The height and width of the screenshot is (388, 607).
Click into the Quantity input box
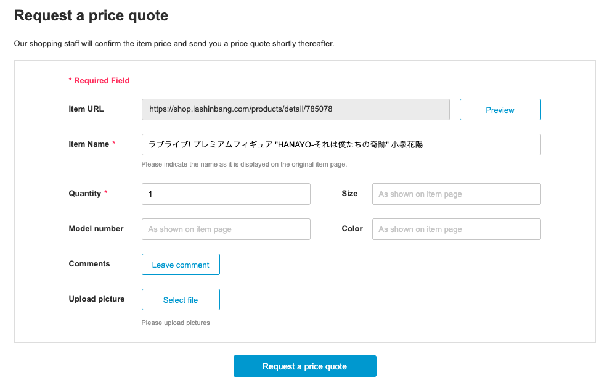point(226,194)
